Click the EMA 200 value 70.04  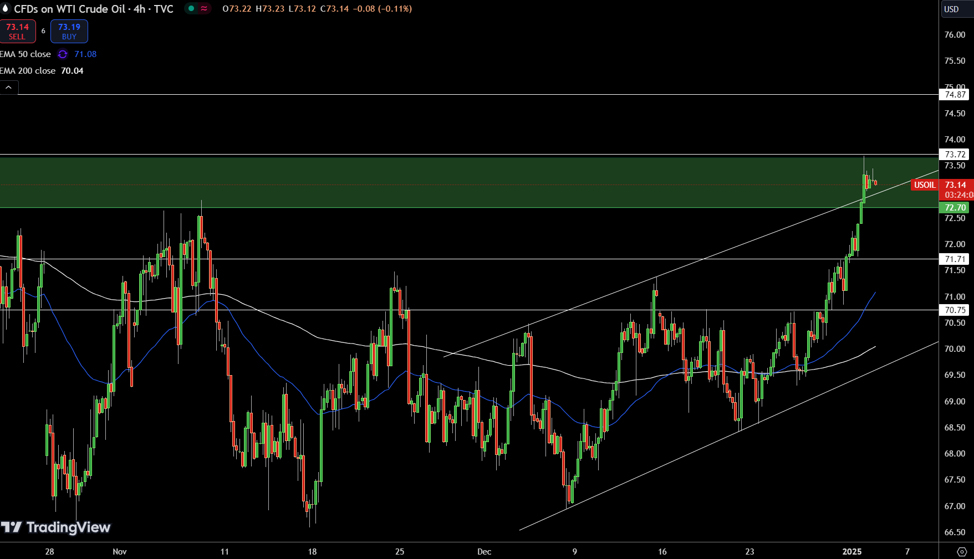72,71
